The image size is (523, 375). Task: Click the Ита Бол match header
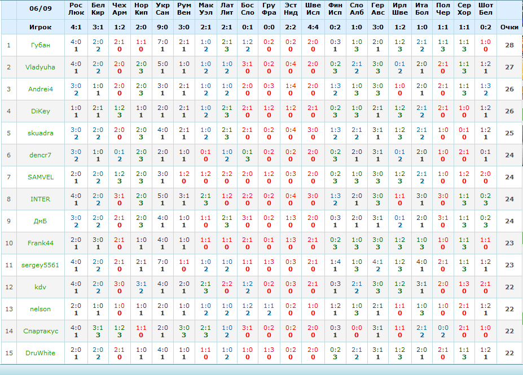[421, 9]
